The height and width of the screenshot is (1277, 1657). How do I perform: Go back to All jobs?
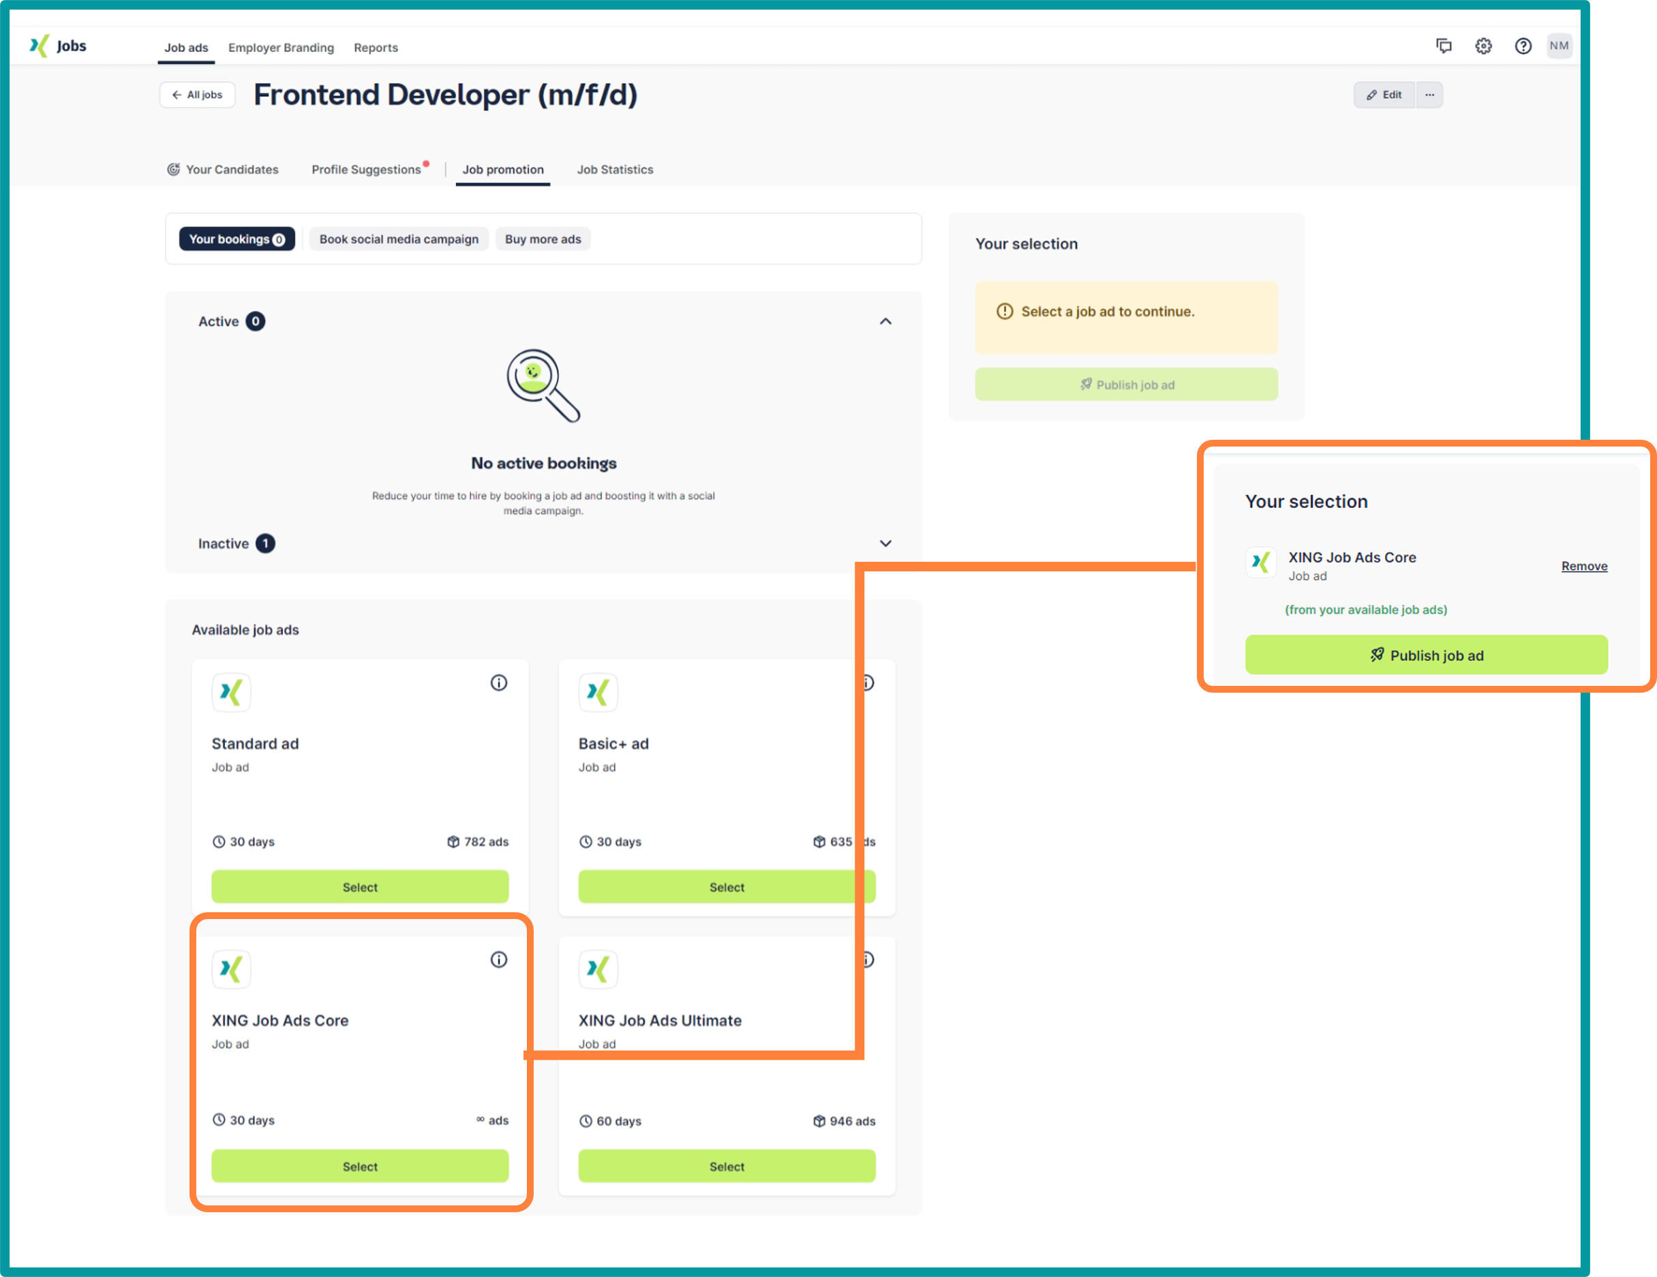coord(197,95)
